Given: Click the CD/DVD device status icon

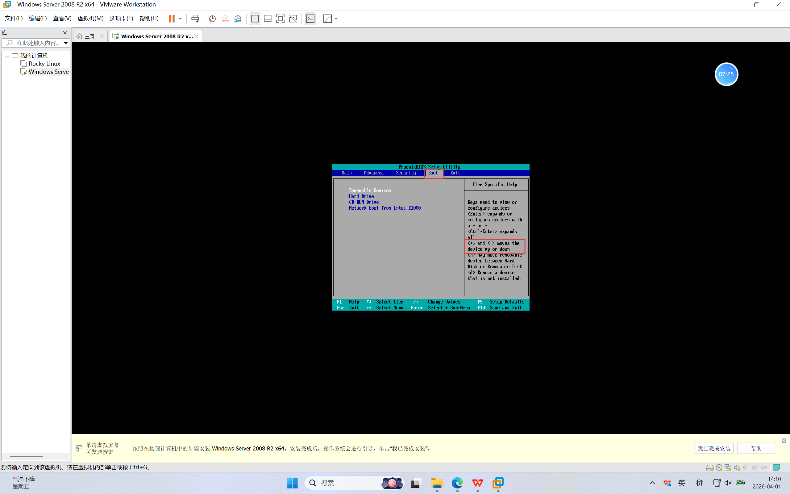Looking at the screenshot, I should pos(718,467).
